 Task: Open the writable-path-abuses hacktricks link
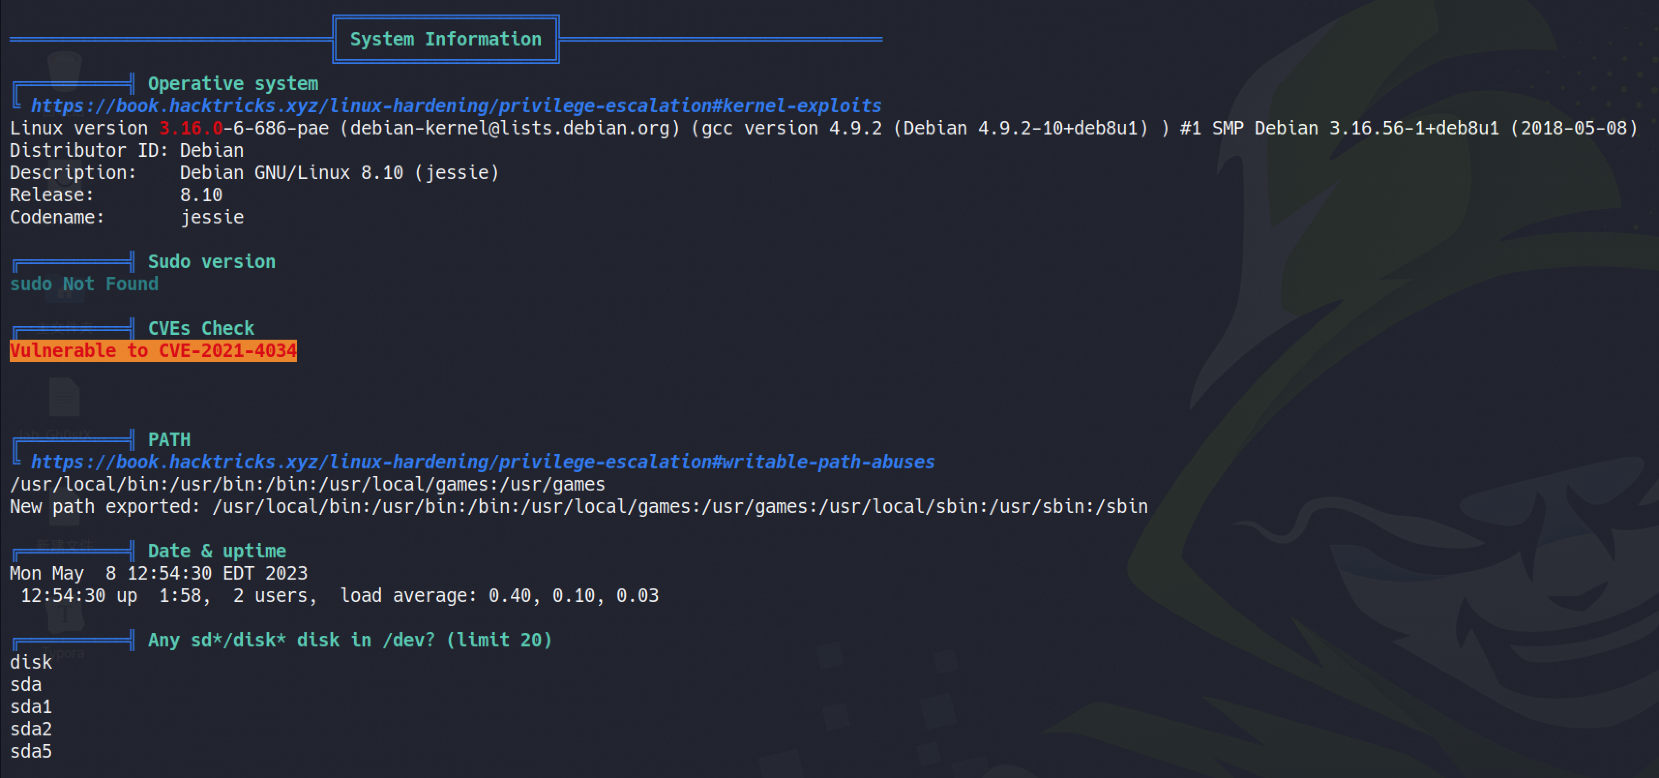[x=482, y=462]
